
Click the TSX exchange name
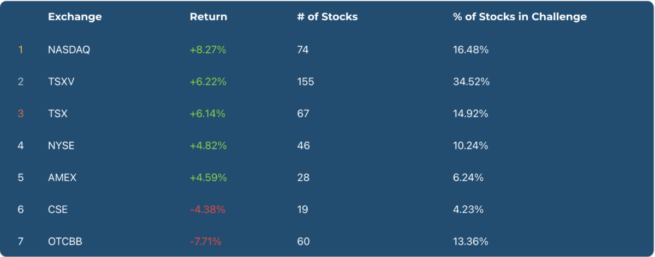tap(58, 114)
